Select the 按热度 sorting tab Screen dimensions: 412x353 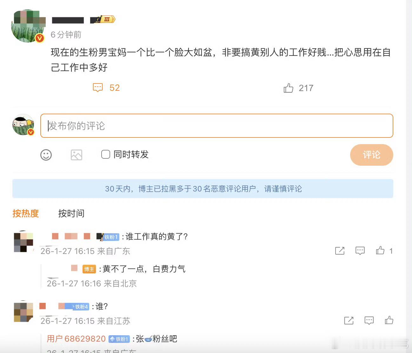click(26, 213)
